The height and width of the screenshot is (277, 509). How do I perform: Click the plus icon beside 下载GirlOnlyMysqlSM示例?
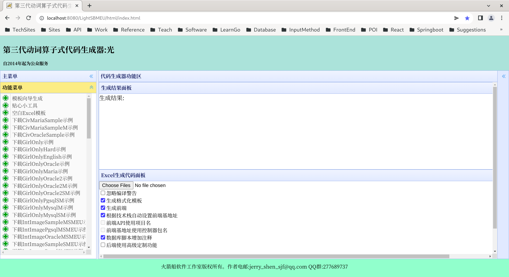pos(6,215)
